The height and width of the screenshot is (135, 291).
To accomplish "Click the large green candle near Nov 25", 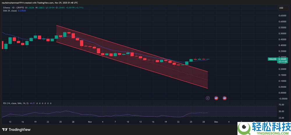I will (187, 63).
